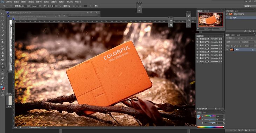Open the font family dropdown
The width and height of the screenshot is (256, 133).
point(28,6)
